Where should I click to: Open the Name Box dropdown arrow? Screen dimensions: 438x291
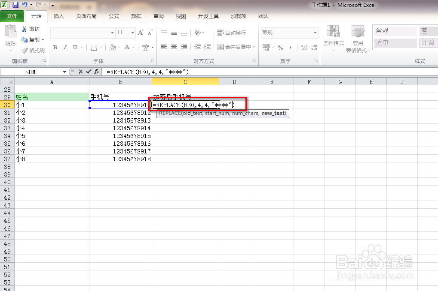click(64, 72)
